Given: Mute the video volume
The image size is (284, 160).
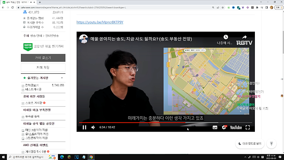Looking at the screenshot, I should pos(93,127).
